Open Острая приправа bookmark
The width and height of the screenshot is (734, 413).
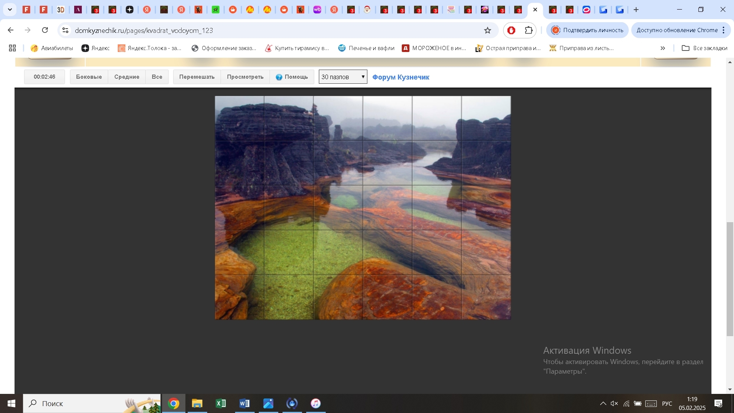[508, 48]
